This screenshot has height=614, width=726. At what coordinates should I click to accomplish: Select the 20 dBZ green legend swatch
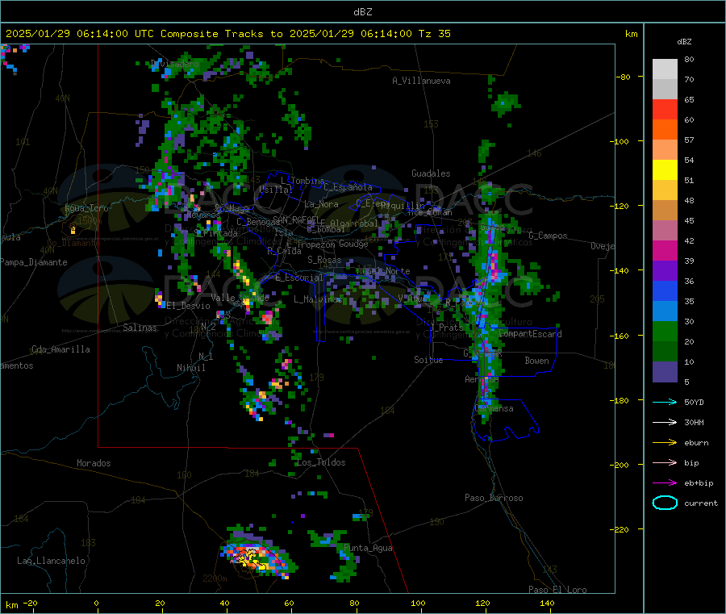[665, 331]
